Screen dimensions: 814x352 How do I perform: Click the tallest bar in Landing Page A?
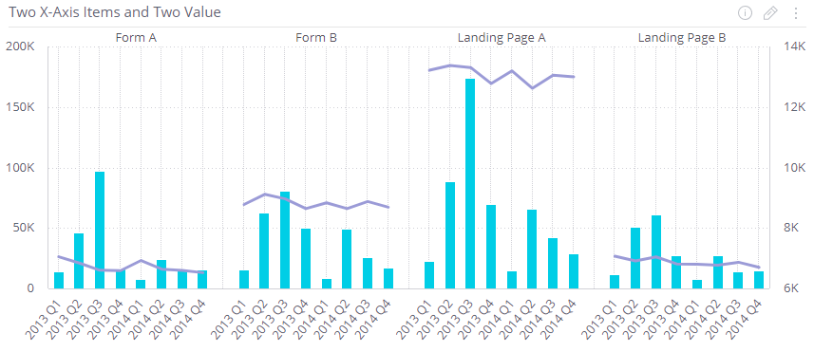[x=470, y=183]
